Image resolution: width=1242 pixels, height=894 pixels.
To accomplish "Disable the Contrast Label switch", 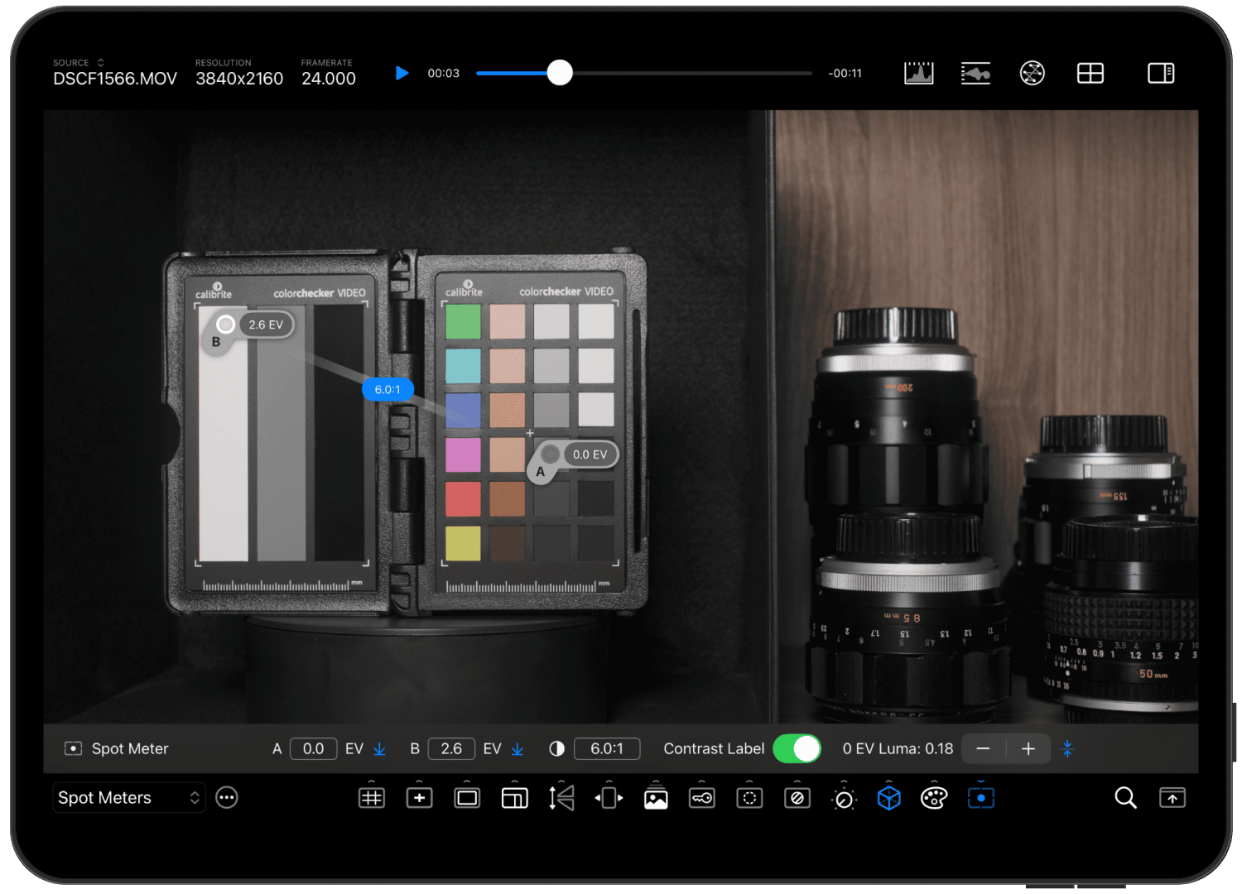I will (x=796, y=748).
